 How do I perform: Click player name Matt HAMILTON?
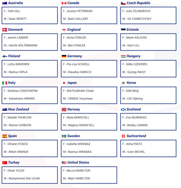[79, 179]
